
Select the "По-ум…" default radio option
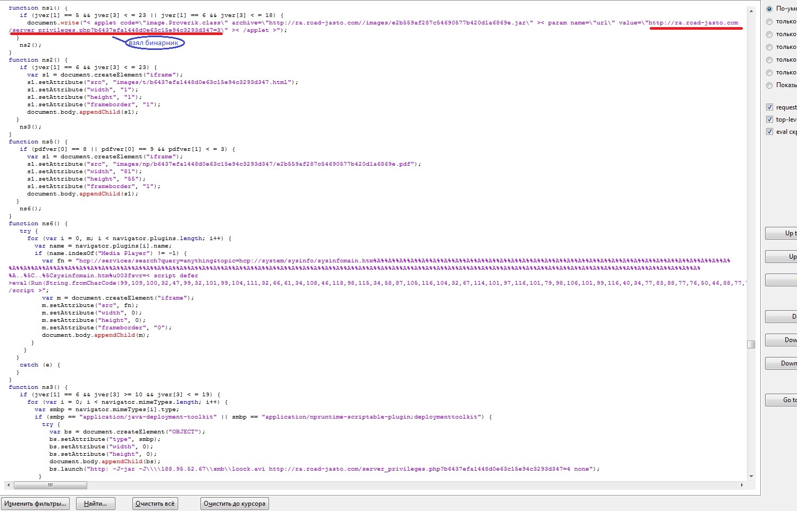click(x=769, y=8)
